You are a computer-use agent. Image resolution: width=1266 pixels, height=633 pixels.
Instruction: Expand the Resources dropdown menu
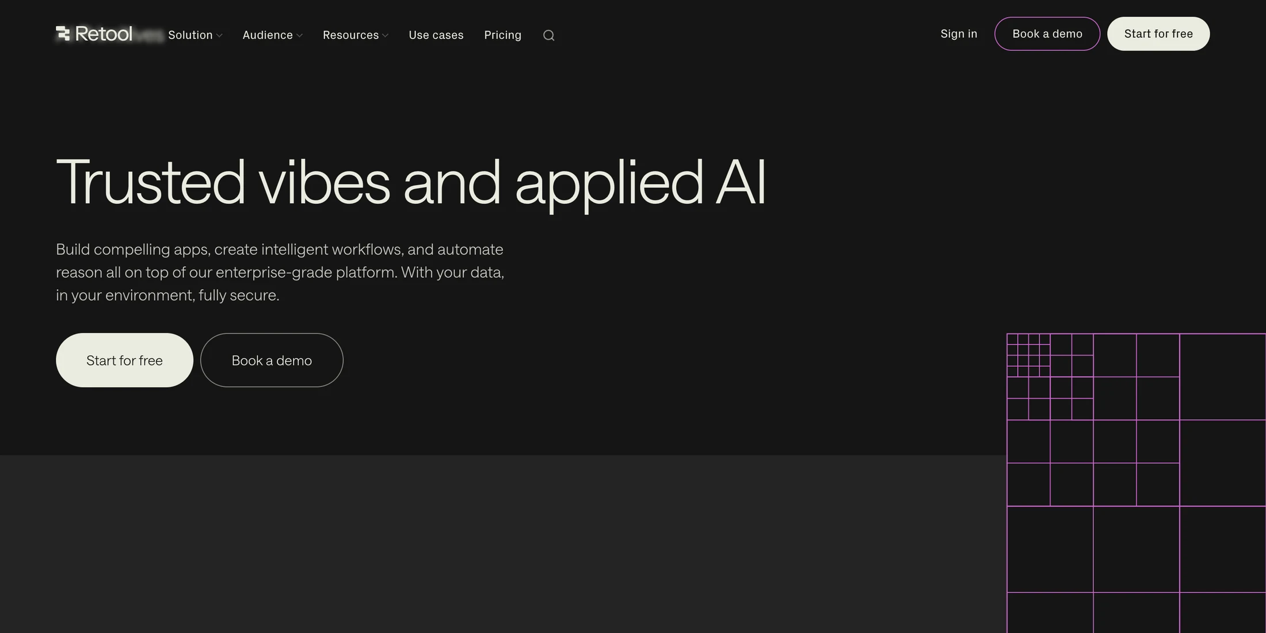click(355, 35)
